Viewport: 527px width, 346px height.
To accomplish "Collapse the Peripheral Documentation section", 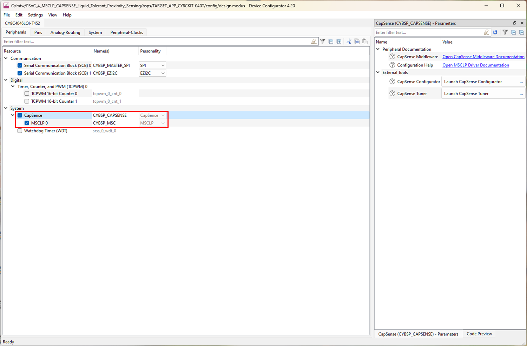I will point(378,49).
